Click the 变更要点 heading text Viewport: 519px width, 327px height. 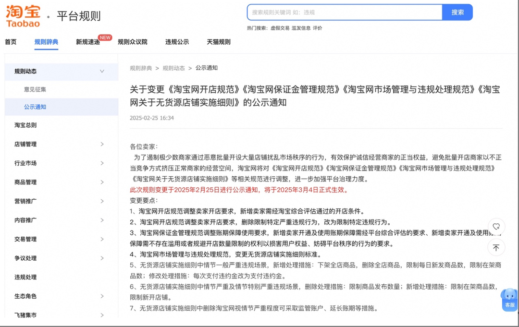(x=144, y=200)
